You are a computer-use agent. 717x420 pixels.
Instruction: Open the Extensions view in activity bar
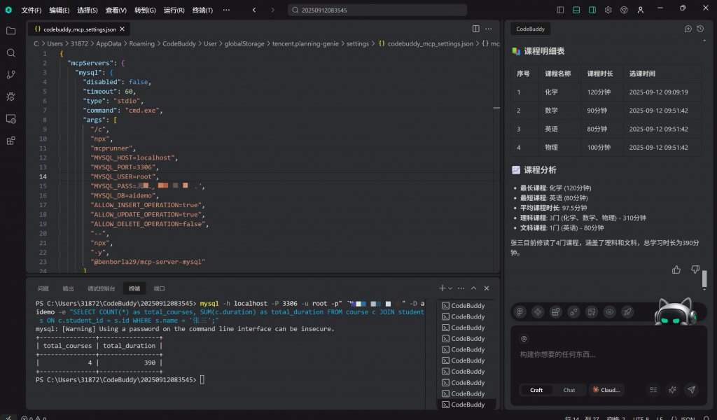[x=11, y=141]
